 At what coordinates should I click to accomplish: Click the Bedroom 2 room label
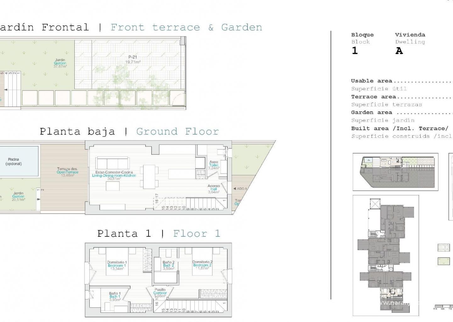202,265
